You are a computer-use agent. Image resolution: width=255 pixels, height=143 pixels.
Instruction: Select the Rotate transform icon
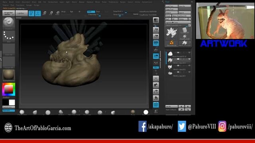click(x=57, y=13)
